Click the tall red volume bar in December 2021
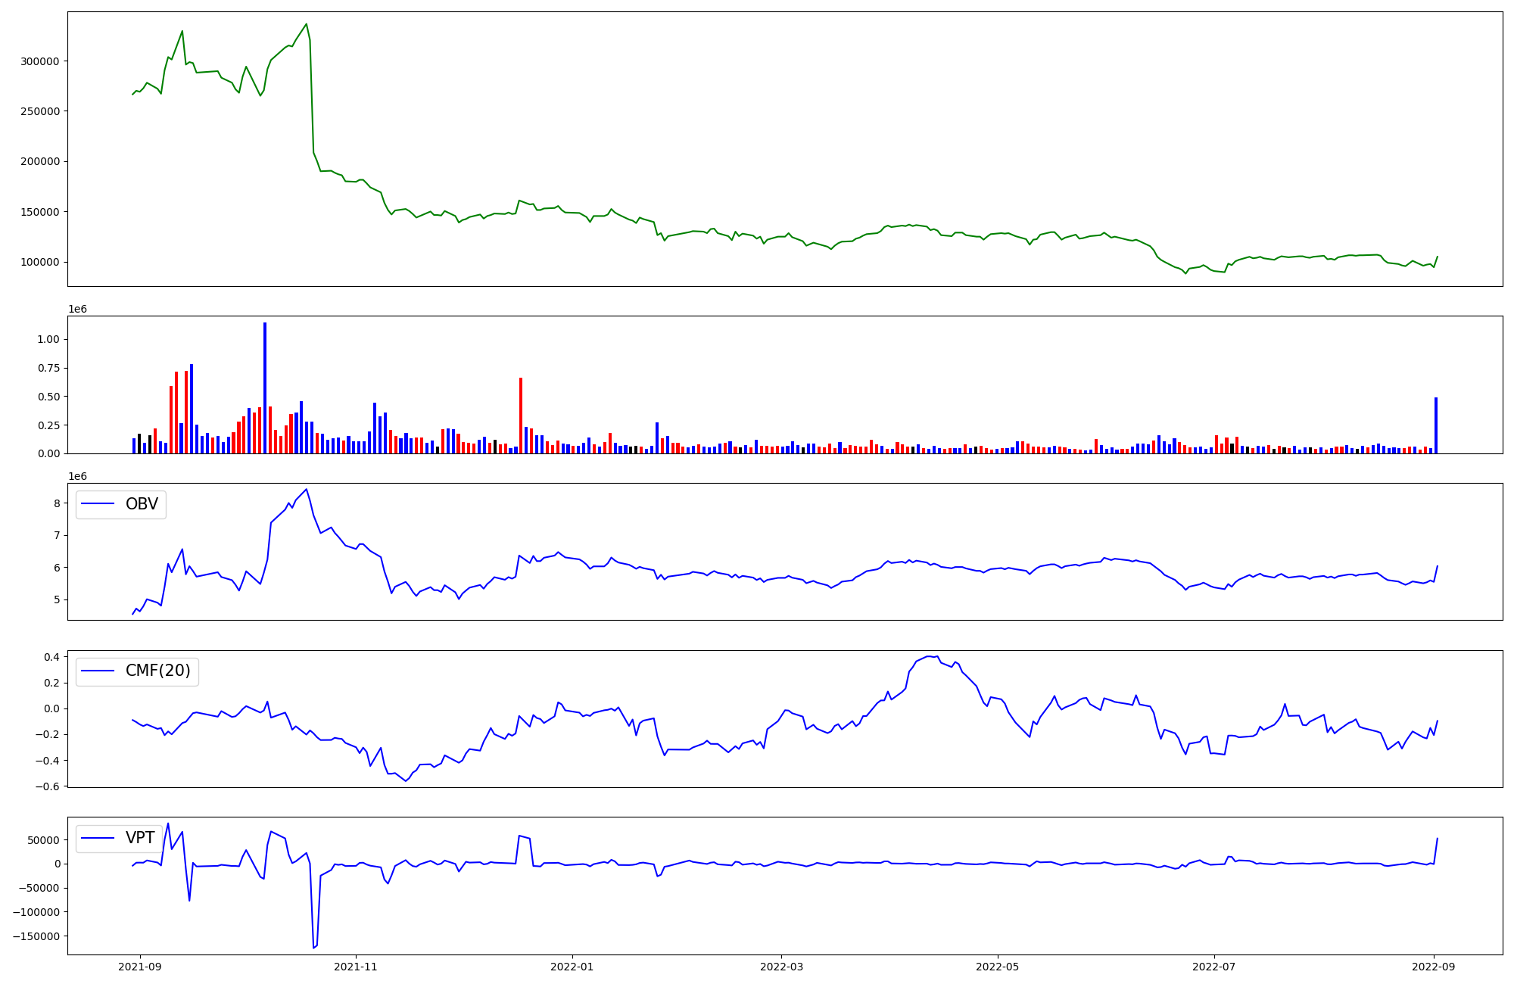This screenshot has height=984, width=1514. (x=521, y=416)
